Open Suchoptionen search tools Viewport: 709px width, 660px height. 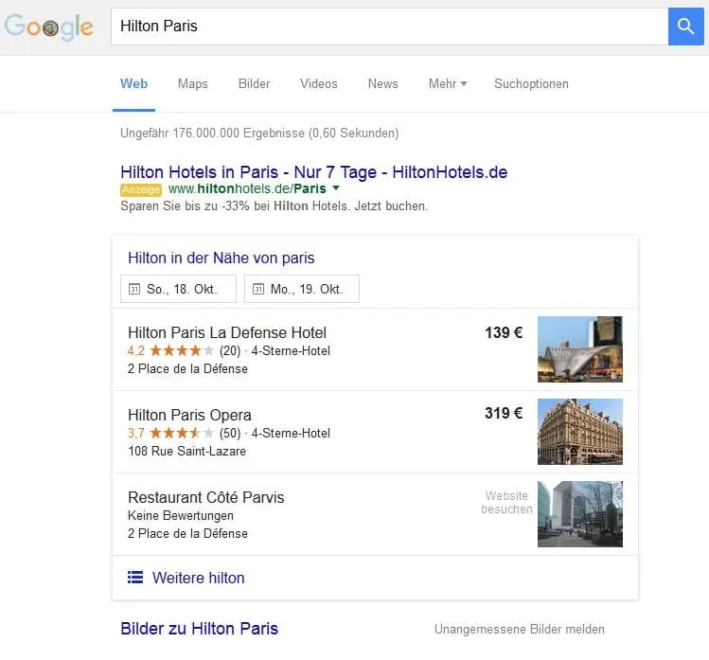click(531, 83)
